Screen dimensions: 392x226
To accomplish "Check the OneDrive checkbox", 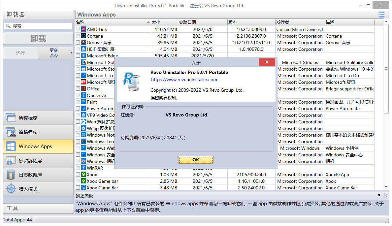I will pyautogui.click(x=78, y=95).
